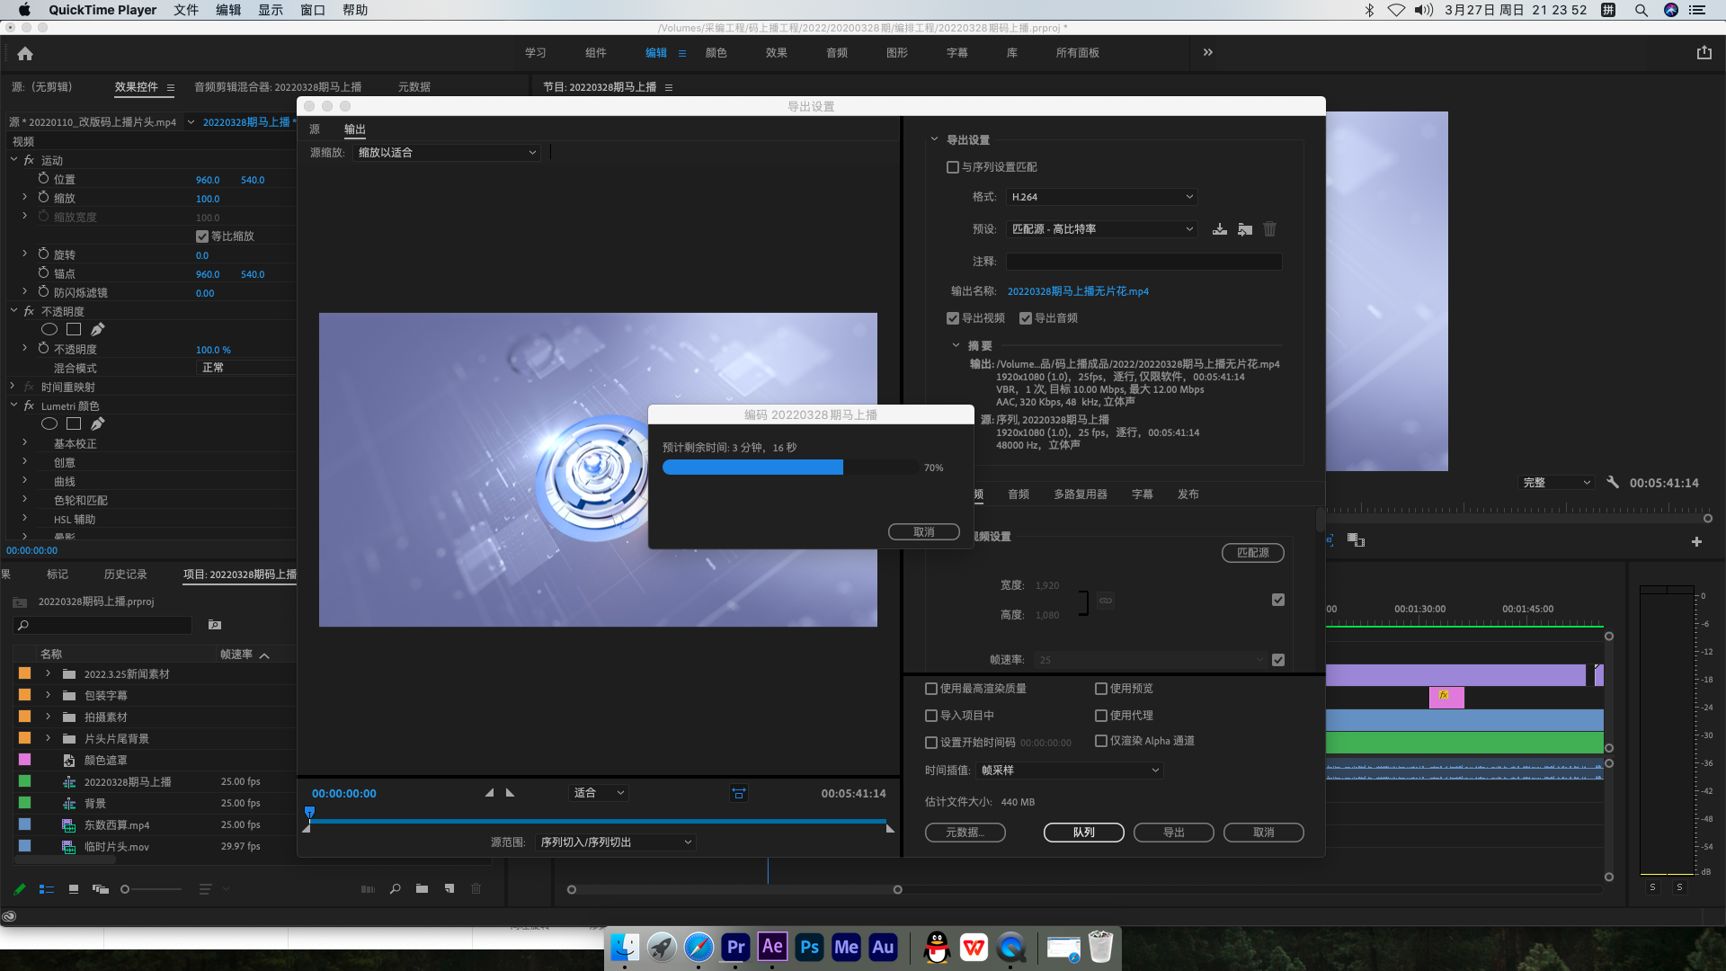The height and width of the screenshot is (971, 1726).
Task: Enable set start timecode checkbox
Action: pos(931,743)
